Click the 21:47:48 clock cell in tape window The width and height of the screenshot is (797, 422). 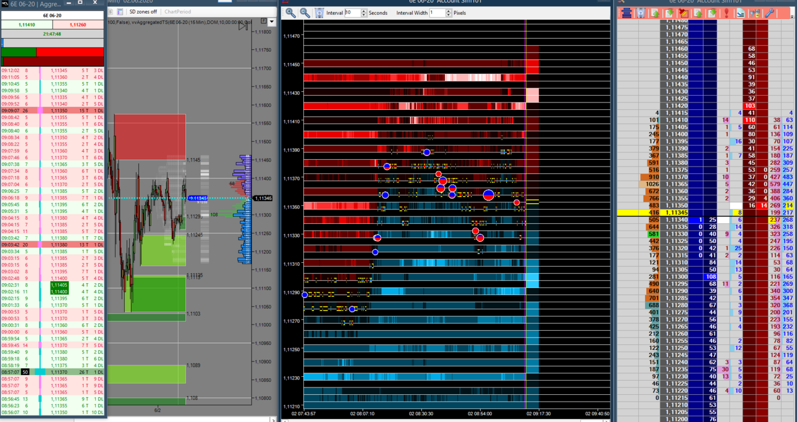(52, 34)
